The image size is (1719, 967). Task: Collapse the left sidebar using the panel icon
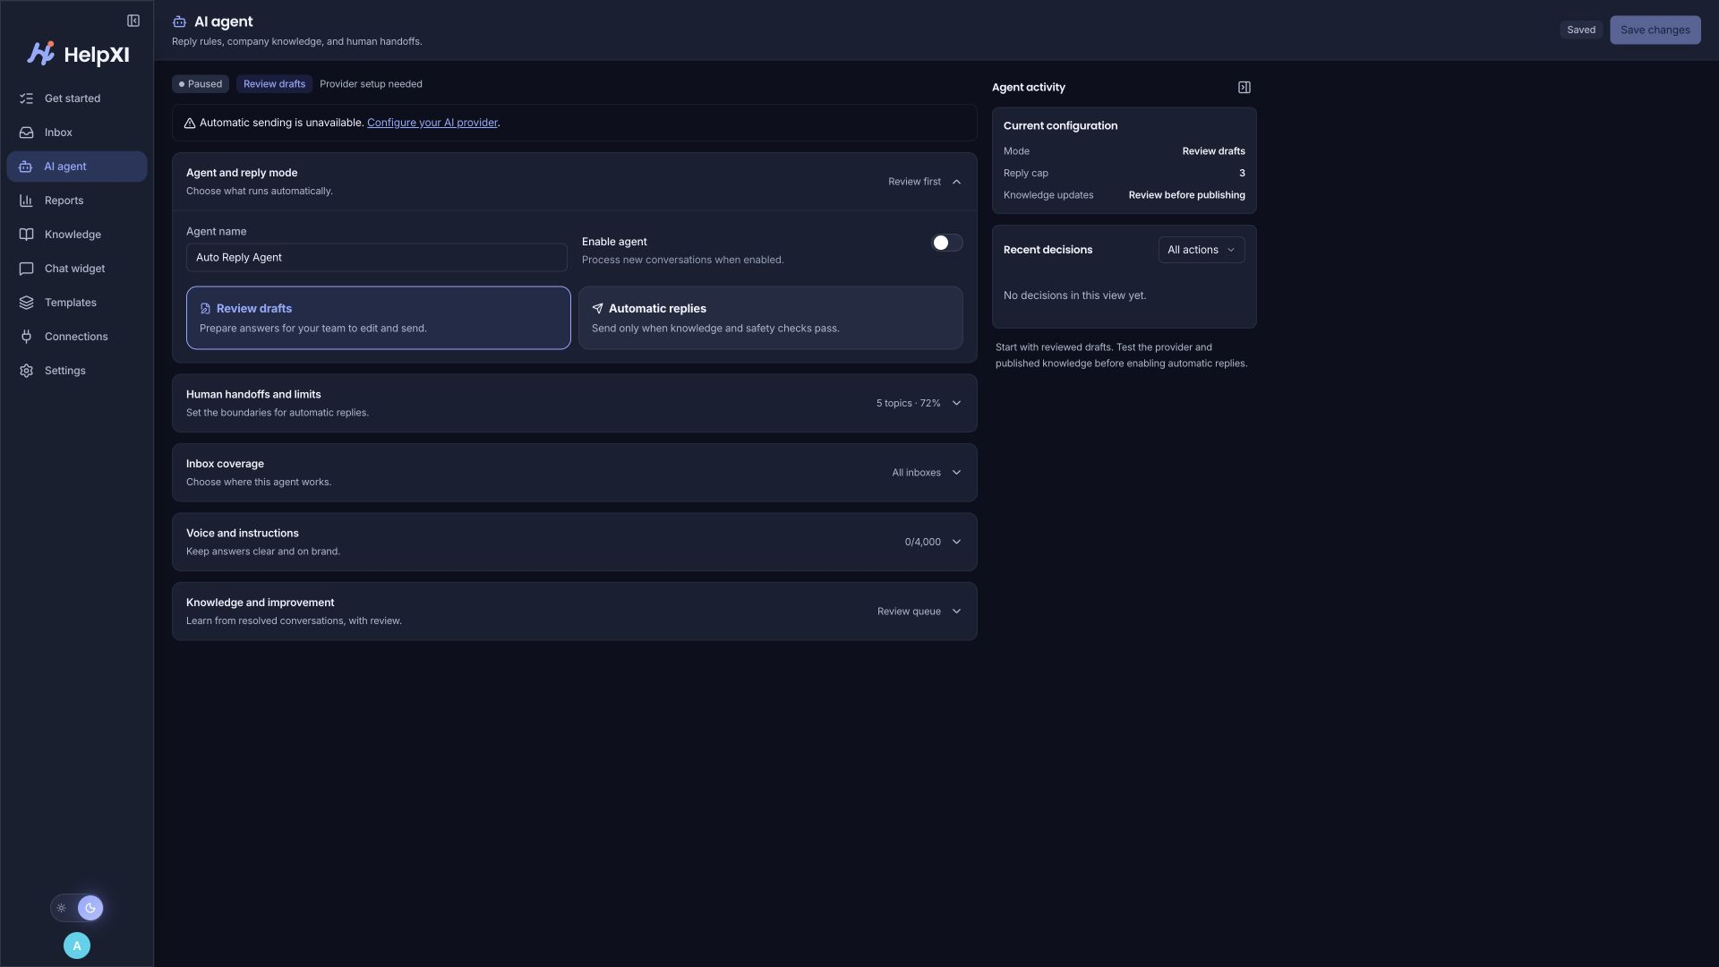point(133,21)
